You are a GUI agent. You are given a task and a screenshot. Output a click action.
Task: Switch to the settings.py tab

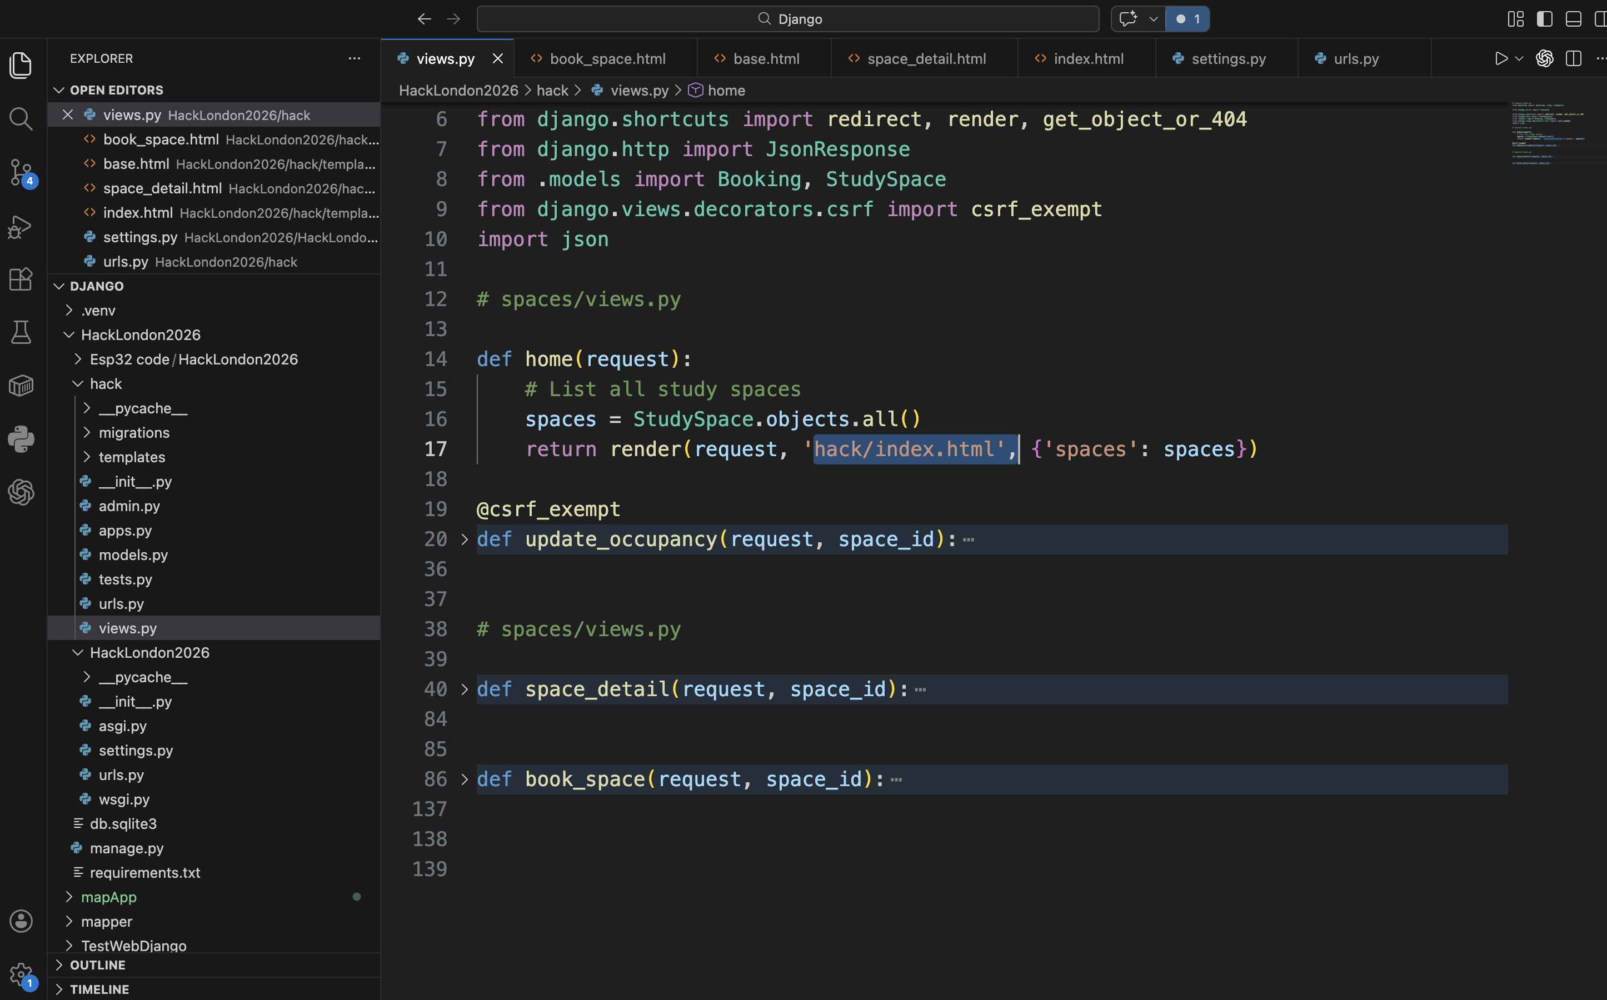click(x=1227, y=59)
